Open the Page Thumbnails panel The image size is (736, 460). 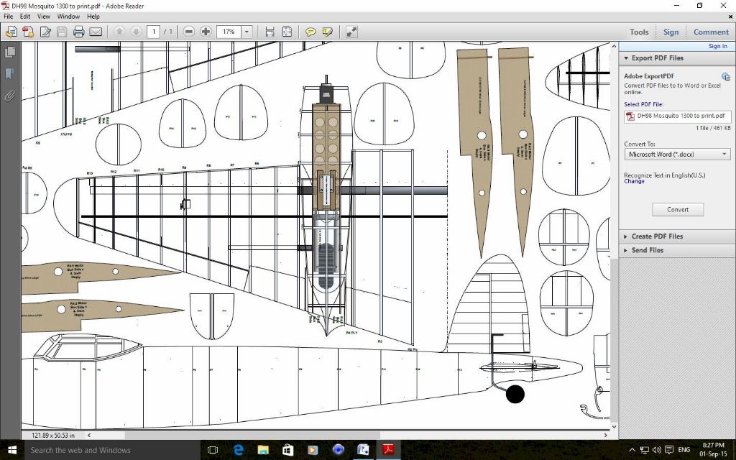10,52
